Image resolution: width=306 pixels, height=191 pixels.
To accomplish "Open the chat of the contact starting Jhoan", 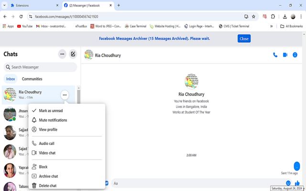I will pos(15,114).
